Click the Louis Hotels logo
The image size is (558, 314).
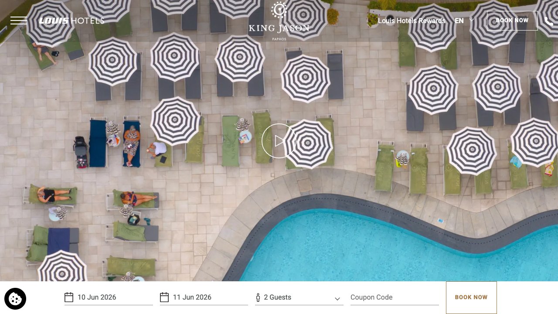tap(71, 20)
